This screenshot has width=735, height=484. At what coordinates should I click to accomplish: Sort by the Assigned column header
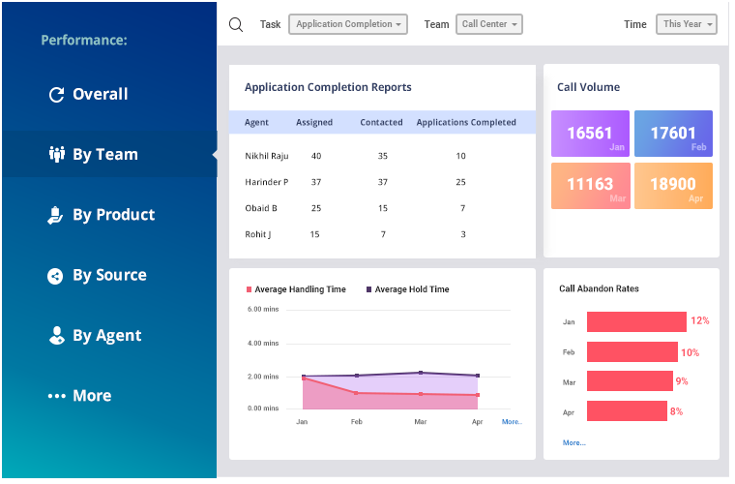[x=314, y=122]
